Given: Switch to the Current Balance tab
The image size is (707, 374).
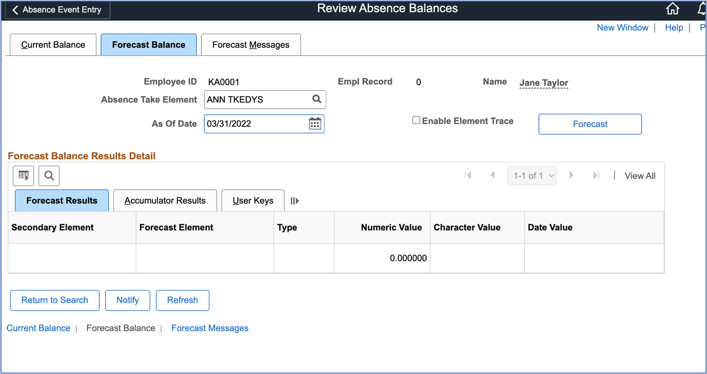Looking at the screenshot, I should tap(53, 44).
